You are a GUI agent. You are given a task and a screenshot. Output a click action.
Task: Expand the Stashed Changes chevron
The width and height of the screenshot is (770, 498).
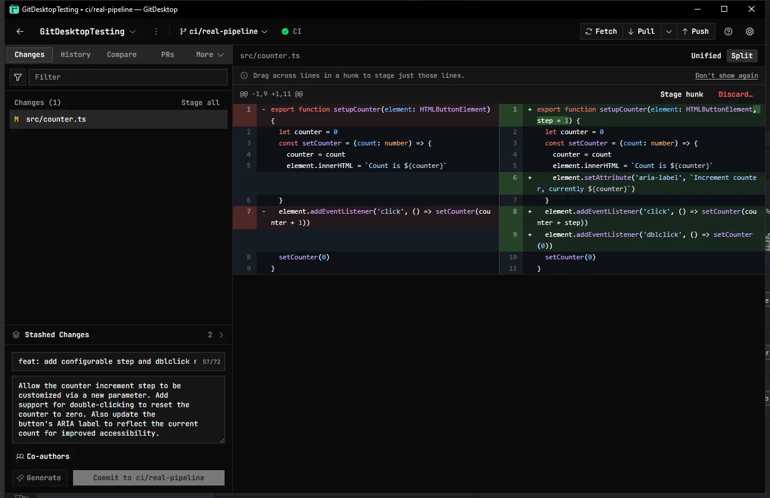[222, 335]
